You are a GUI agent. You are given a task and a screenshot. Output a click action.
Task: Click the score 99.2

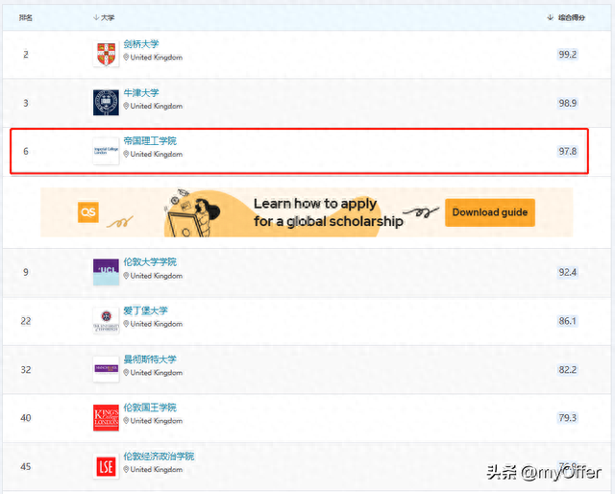568,54
